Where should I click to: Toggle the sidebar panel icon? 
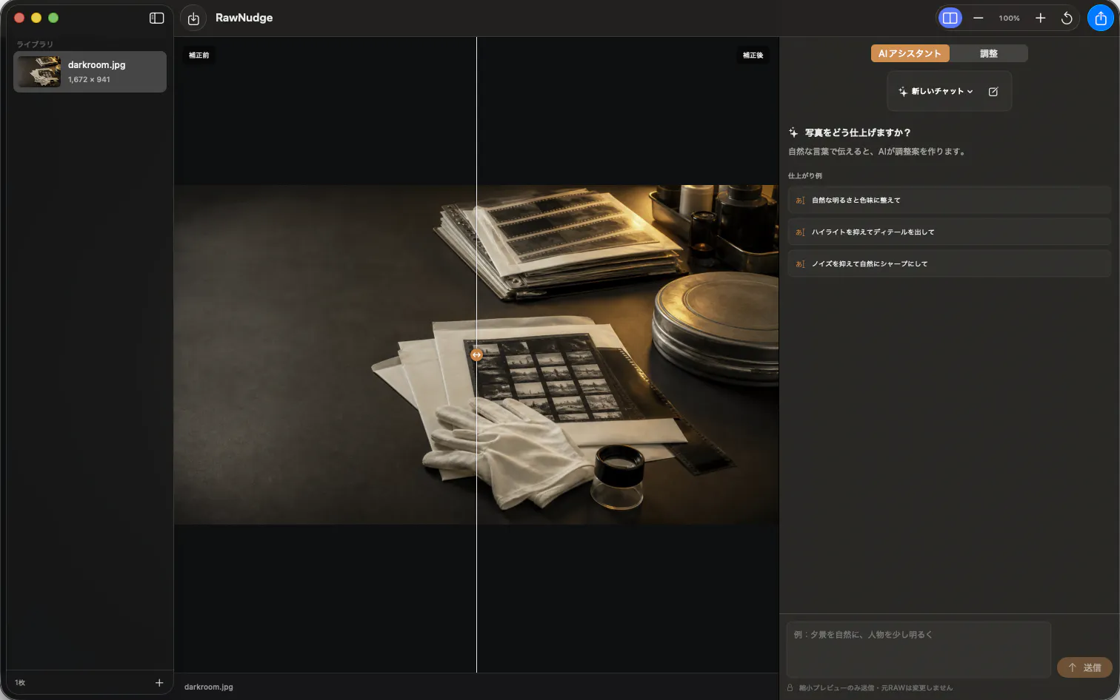pos(156,18)
